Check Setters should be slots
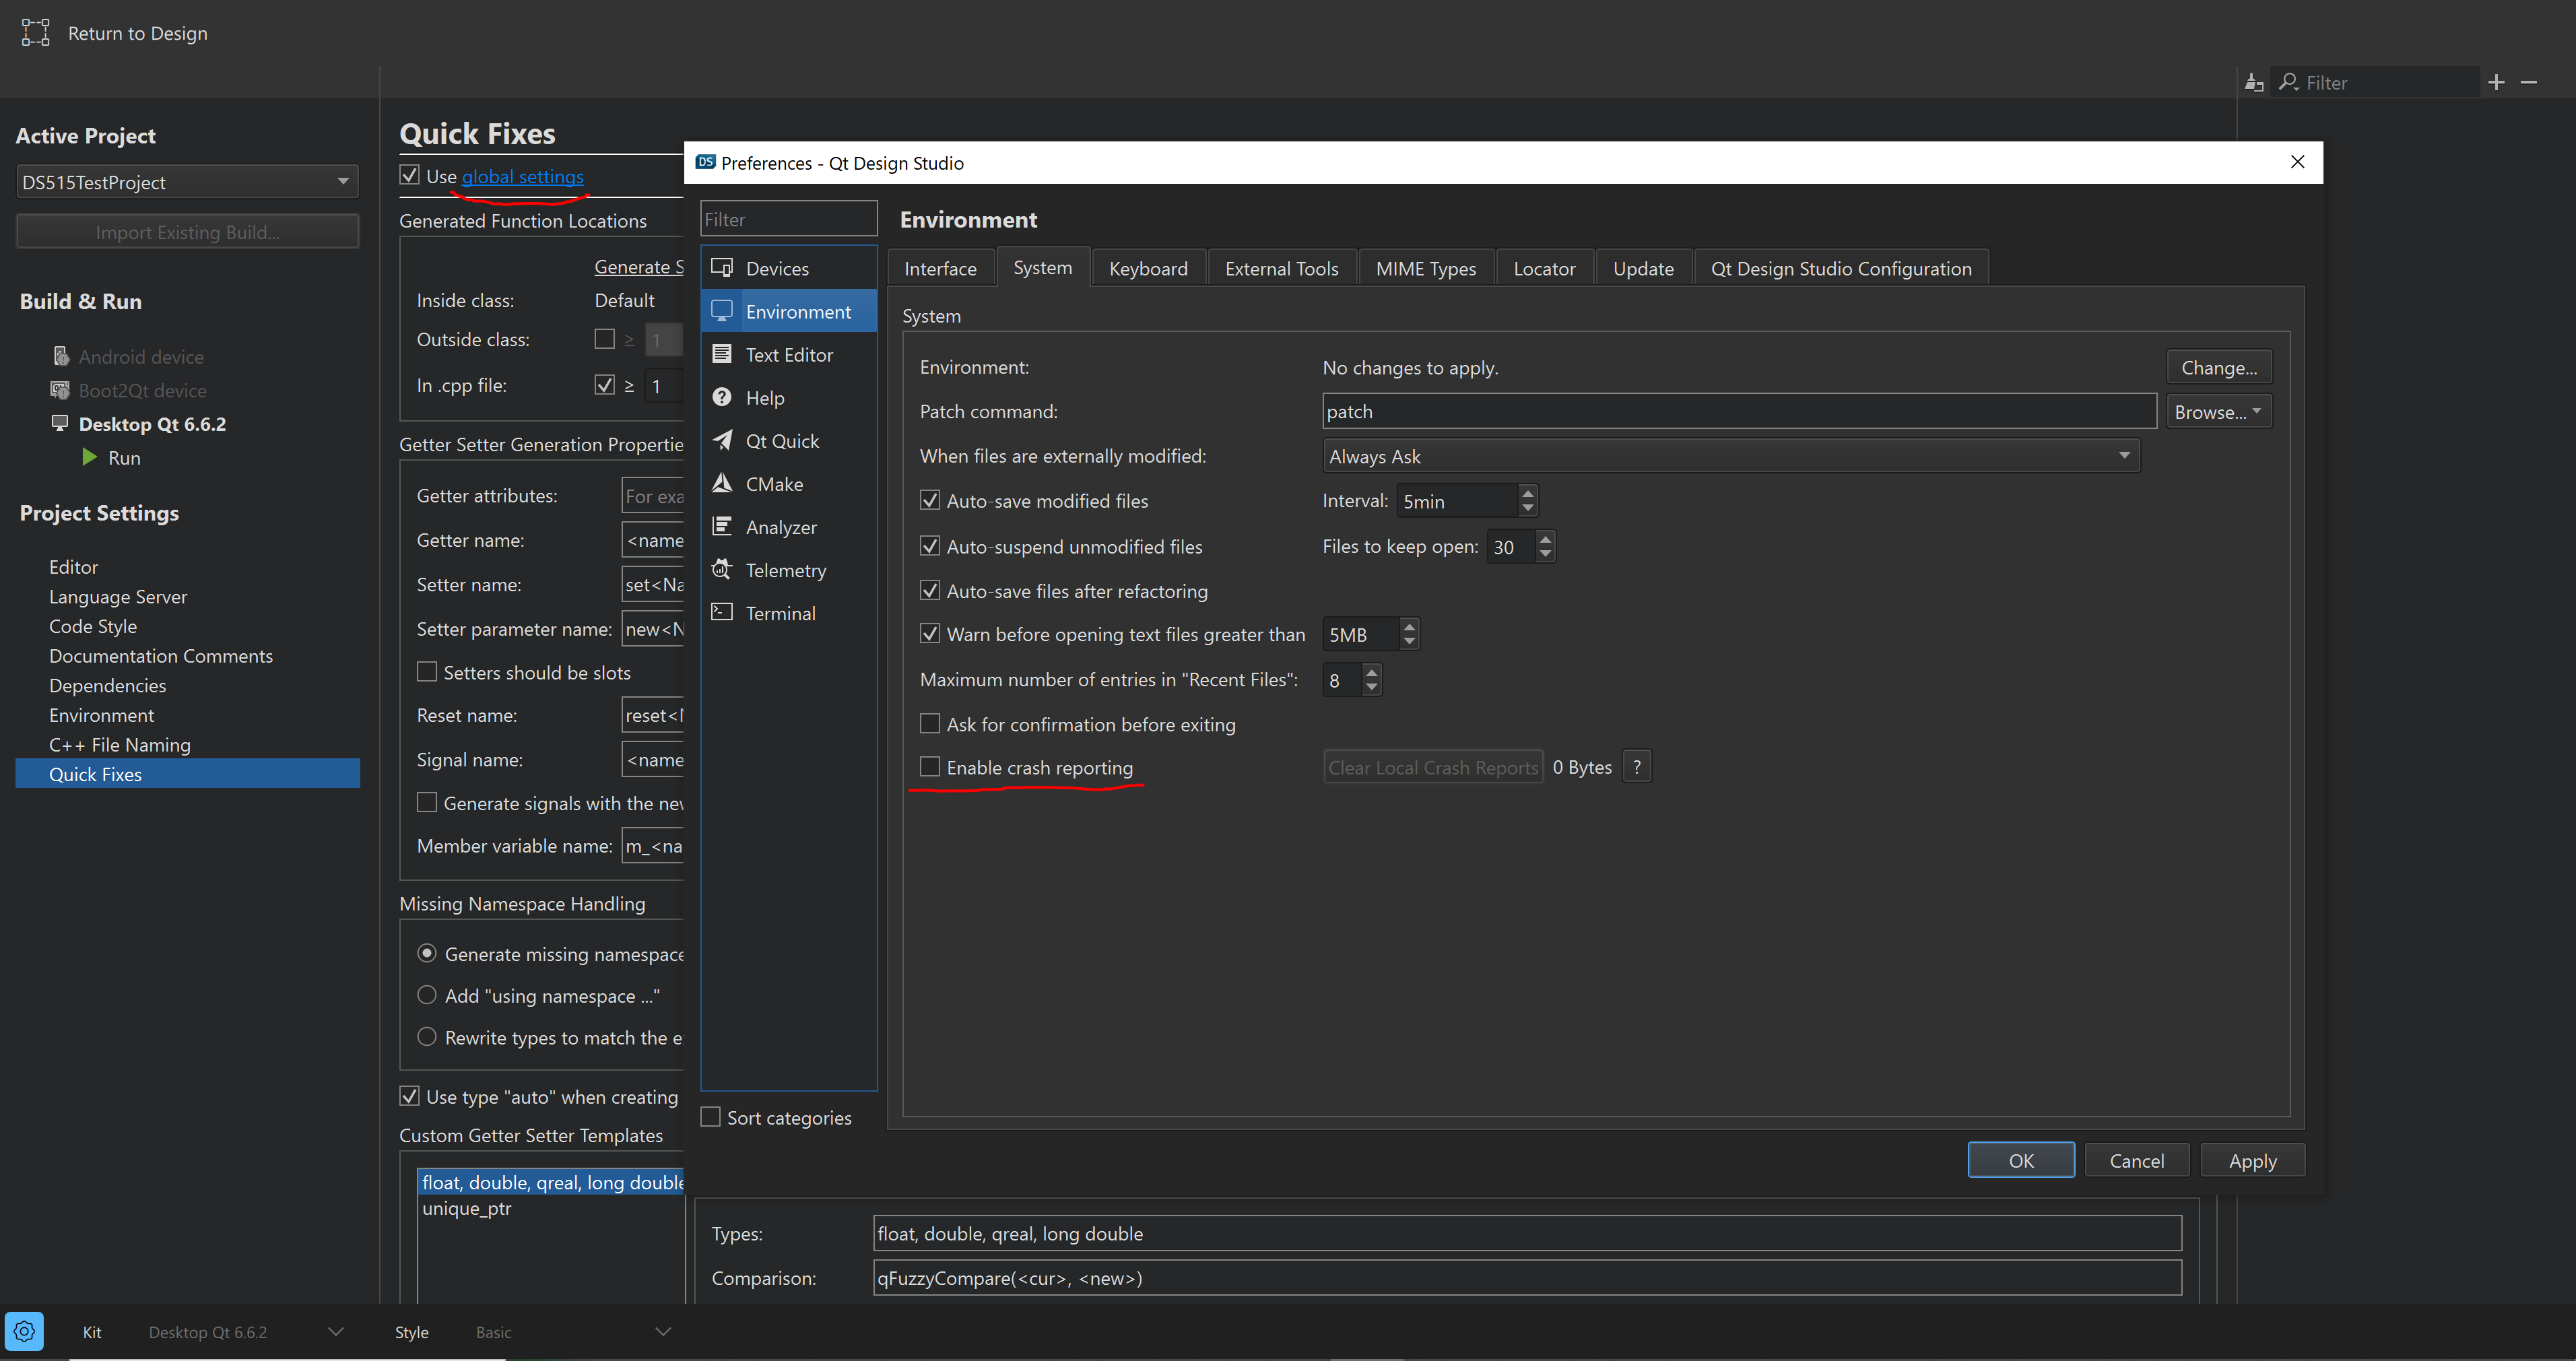The image size is (2576, 1361). tap(427, 671)
